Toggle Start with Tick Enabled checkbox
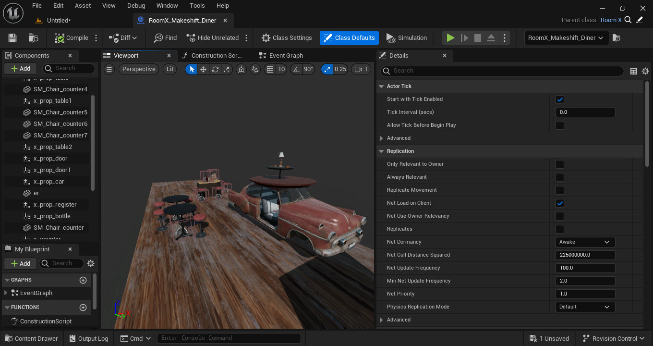The width and height of the screenshot is (653, 346). pyautogui.click(x=559, y=99)
